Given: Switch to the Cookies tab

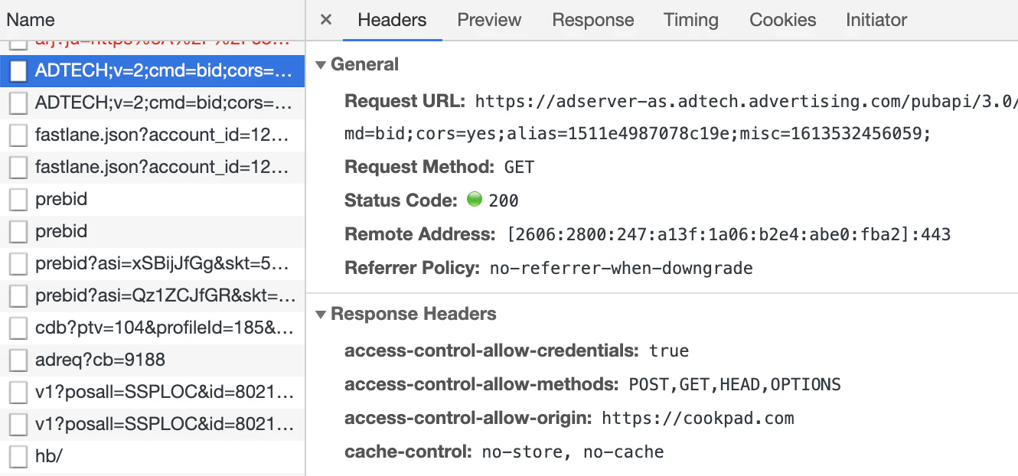Looking at the screenshot, I should tap(783, 20).
